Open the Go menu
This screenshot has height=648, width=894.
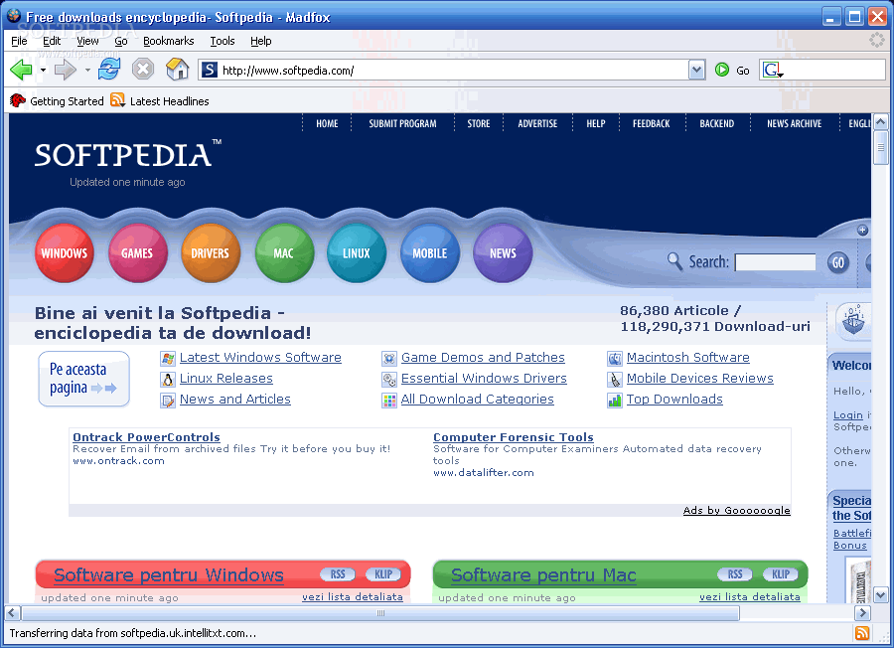click(x=121, y=41)
